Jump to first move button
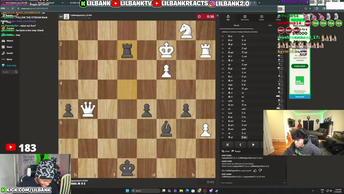The width and height of the screenshot is (344, 194). pos(228,145)
